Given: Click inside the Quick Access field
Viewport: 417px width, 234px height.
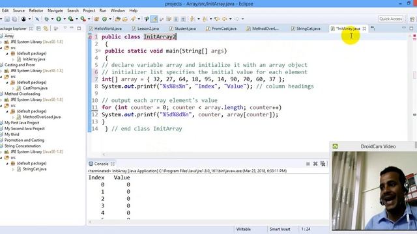Looking at the screenshot, I should pyautogui.click(x=391, y=19).
